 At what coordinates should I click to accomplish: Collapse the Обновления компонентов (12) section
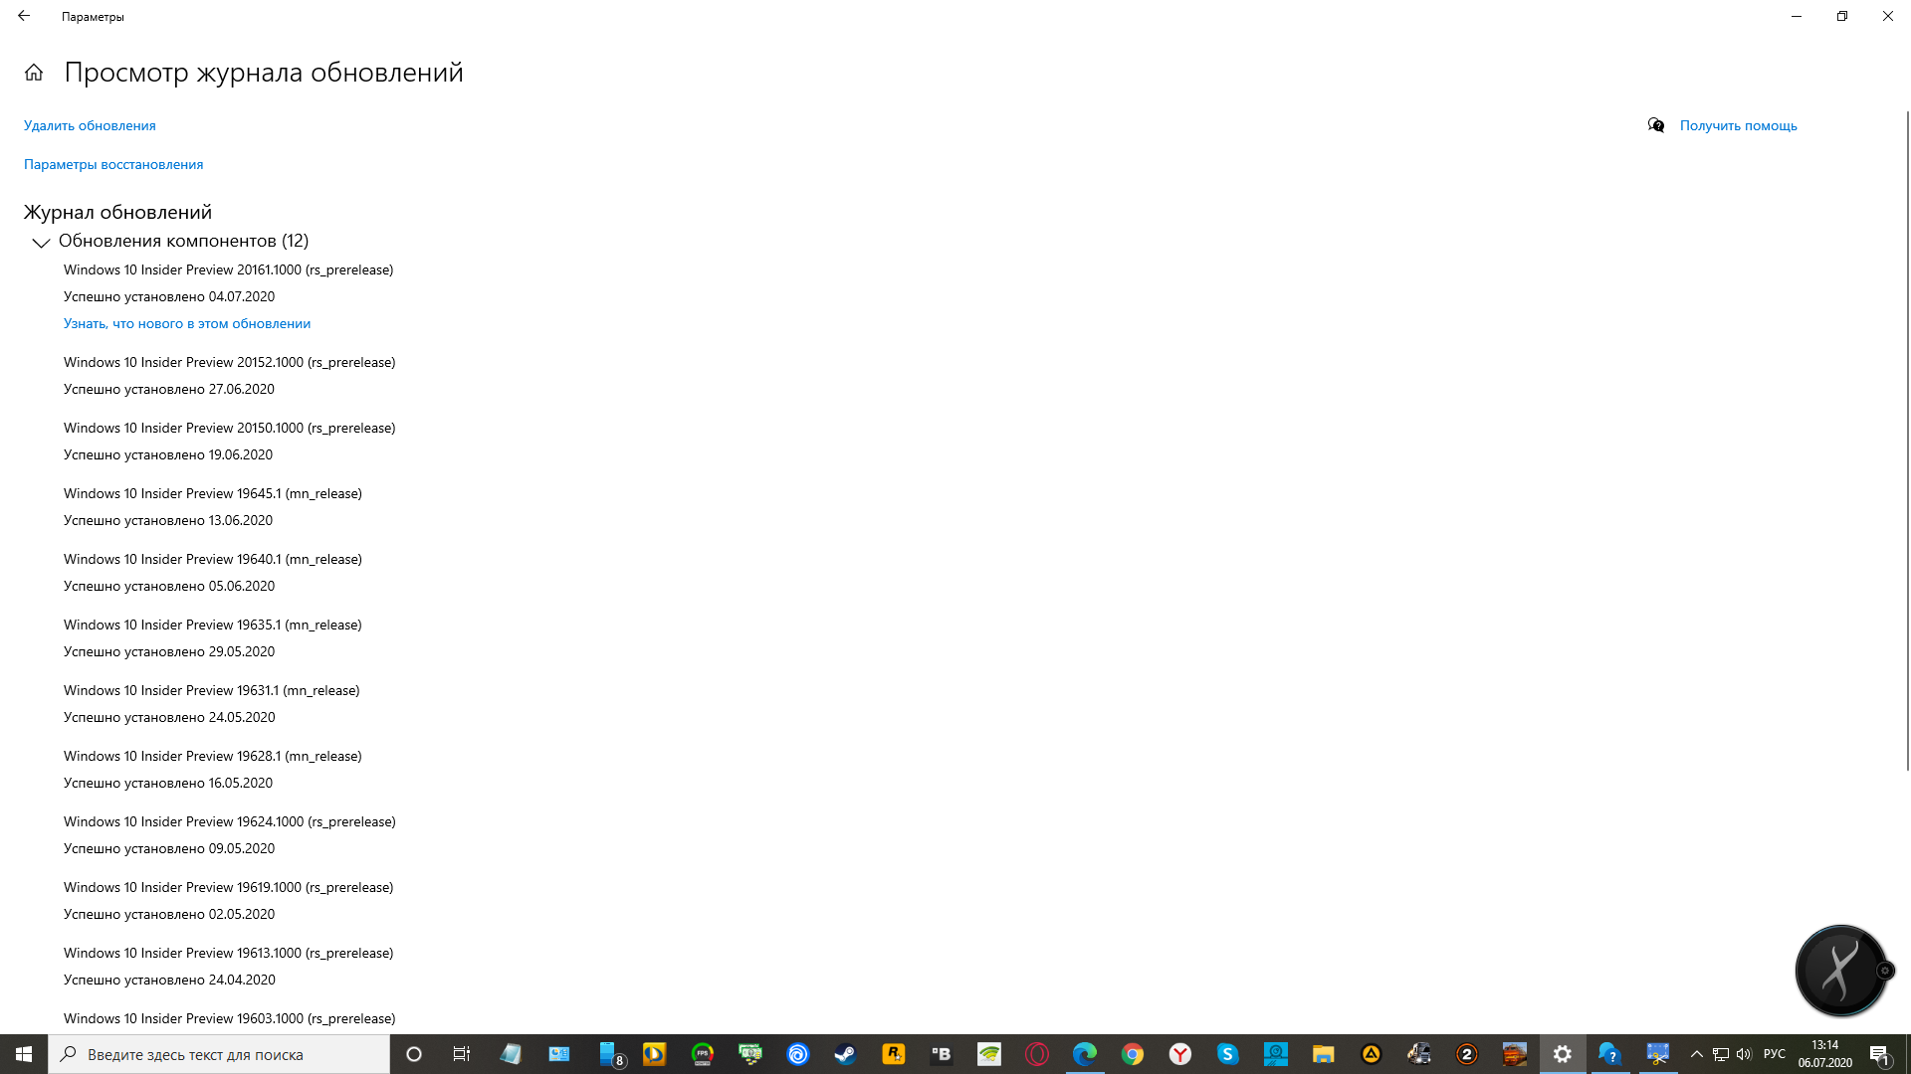click(41, 242)
